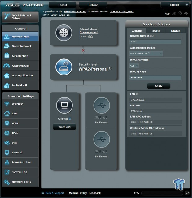This screenshot has height=198, width=192.
Task: Click the Internet globe icon in network map
Action: [x=64, y=33]
